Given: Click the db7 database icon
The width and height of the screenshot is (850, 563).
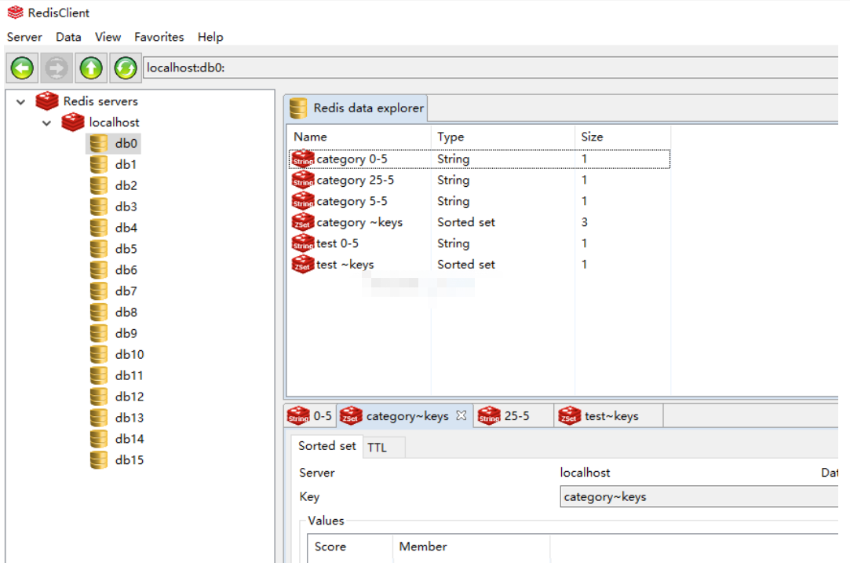Looking at the screenshot, I should coord(99,291).
